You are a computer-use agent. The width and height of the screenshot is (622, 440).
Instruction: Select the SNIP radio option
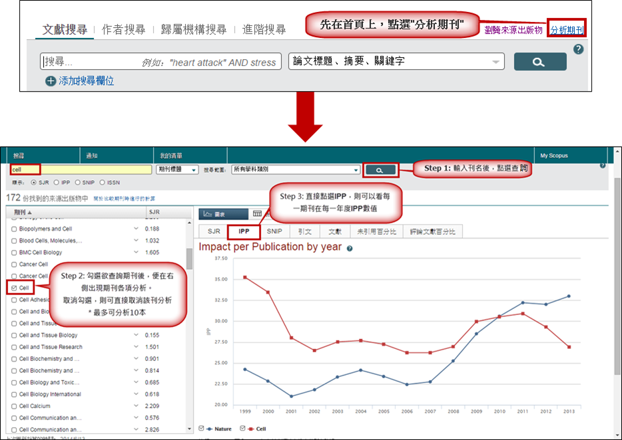coord(78,183)
